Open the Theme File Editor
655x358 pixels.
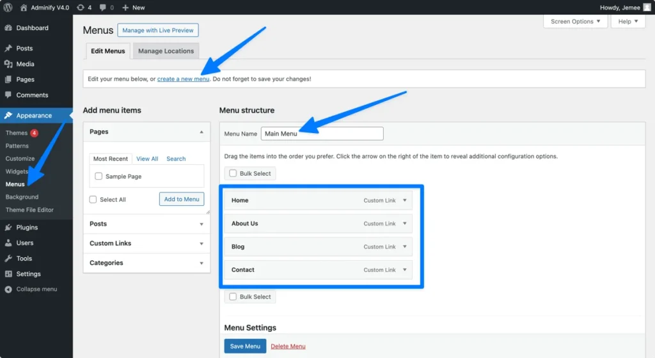click(x=29, y=210)
